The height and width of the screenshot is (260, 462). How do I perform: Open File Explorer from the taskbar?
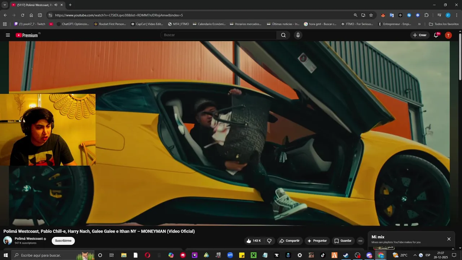pos(124,255)
